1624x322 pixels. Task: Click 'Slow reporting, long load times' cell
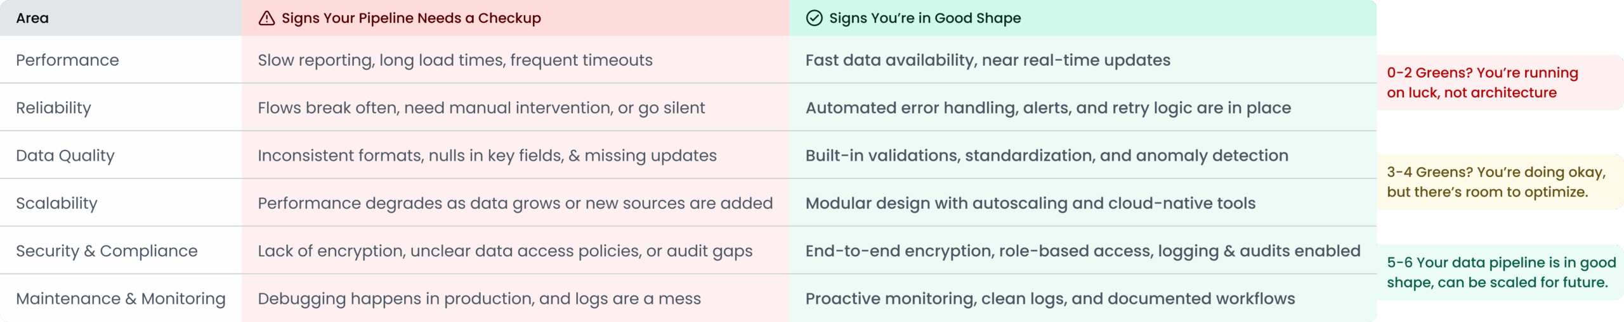point(455,60)
